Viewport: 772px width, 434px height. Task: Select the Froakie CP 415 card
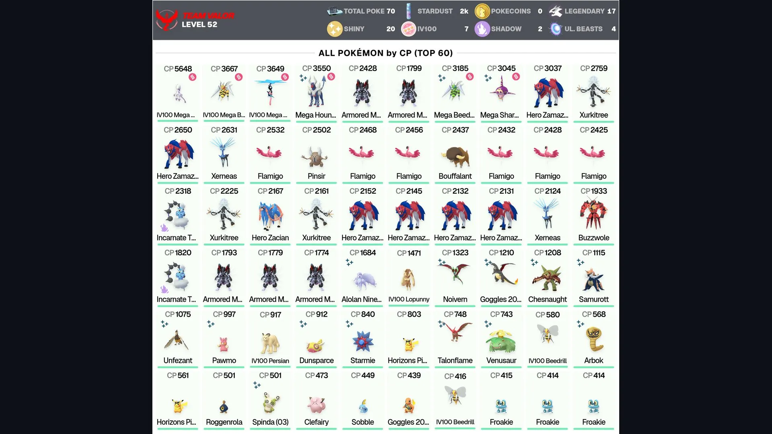coord(501,400)
